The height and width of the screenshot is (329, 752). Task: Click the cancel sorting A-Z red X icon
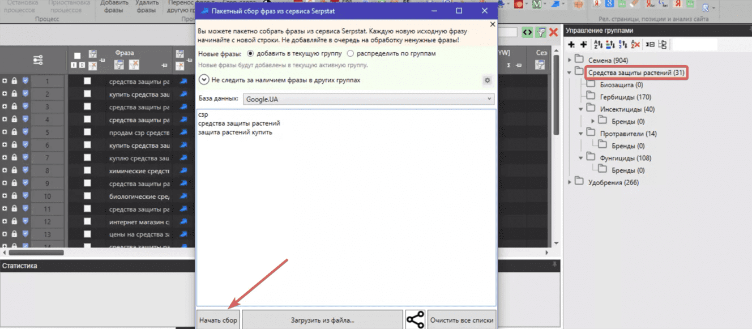coord(635,45)
